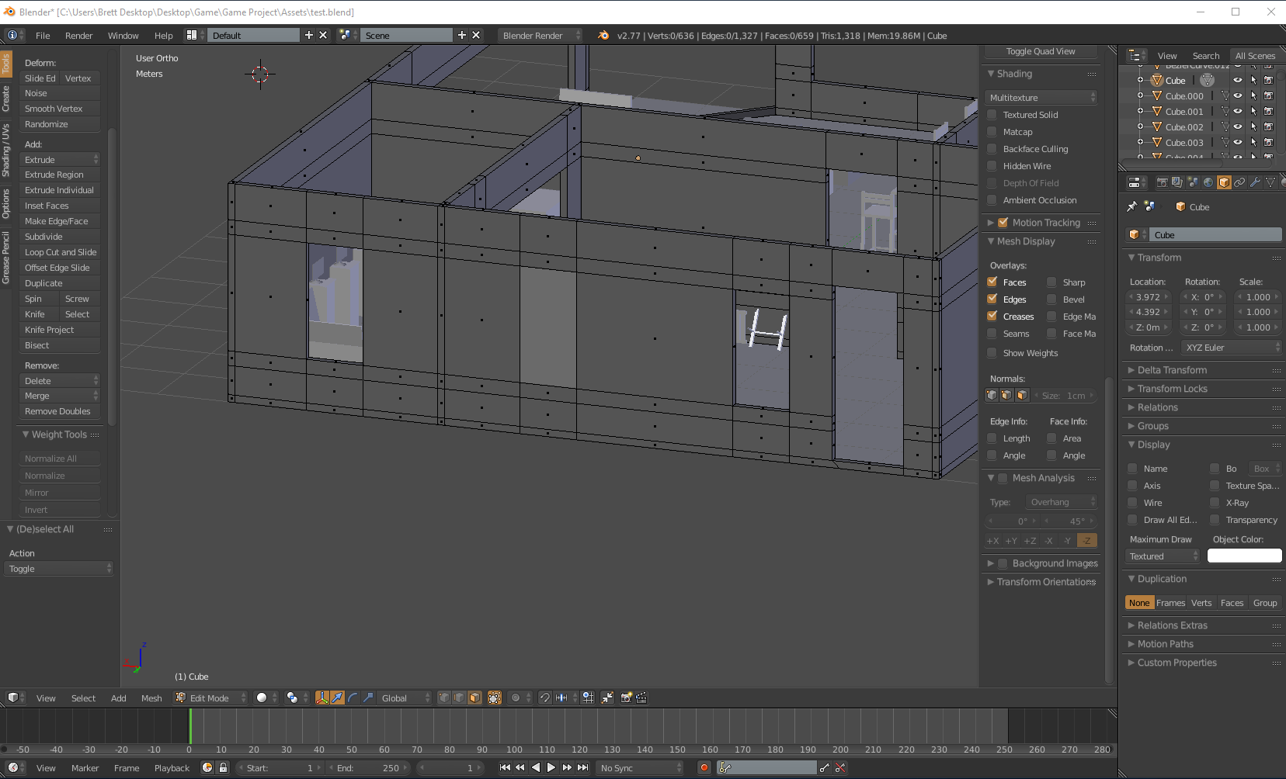This screenshot has width=1286, height=779.
Task: Click the normals Size 1cm slider field
Action: point(1064,396)
